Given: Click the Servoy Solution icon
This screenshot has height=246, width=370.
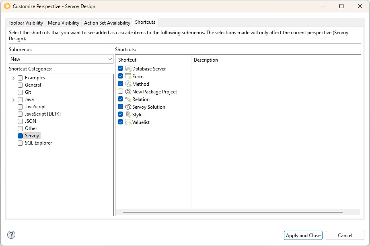Looking at the screenshot, I should point(128,107).
